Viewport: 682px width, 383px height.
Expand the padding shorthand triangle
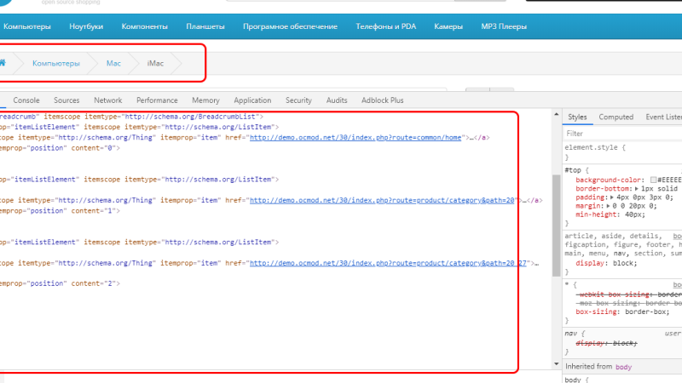(611, 197)
